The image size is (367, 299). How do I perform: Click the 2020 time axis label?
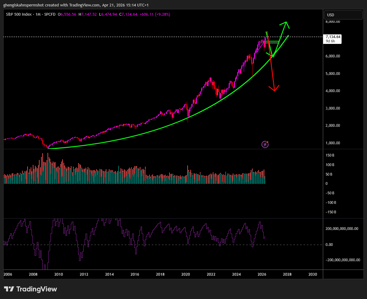coord(185,274)
